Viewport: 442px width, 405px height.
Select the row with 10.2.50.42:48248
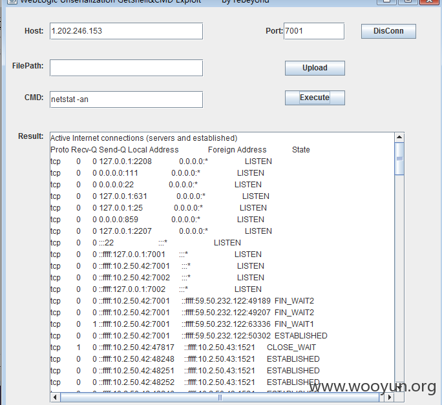(x=185, y=359)
